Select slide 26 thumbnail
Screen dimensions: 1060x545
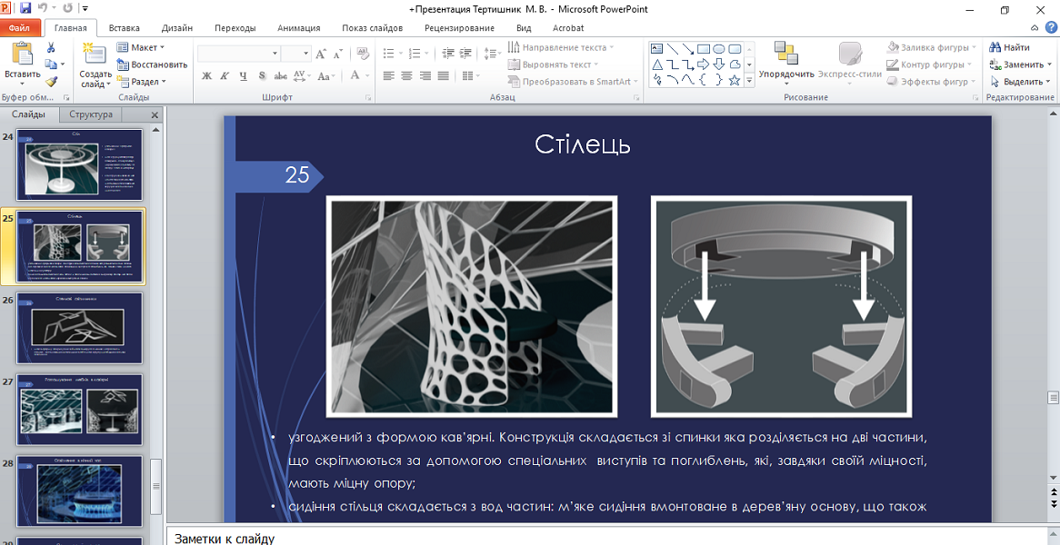(x=79, y=328)
